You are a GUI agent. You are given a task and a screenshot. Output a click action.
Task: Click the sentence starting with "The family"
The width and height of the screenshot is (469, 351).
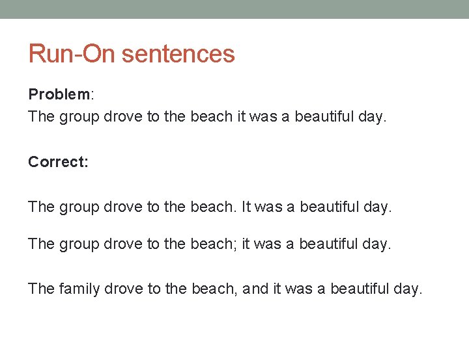[225, 288]
